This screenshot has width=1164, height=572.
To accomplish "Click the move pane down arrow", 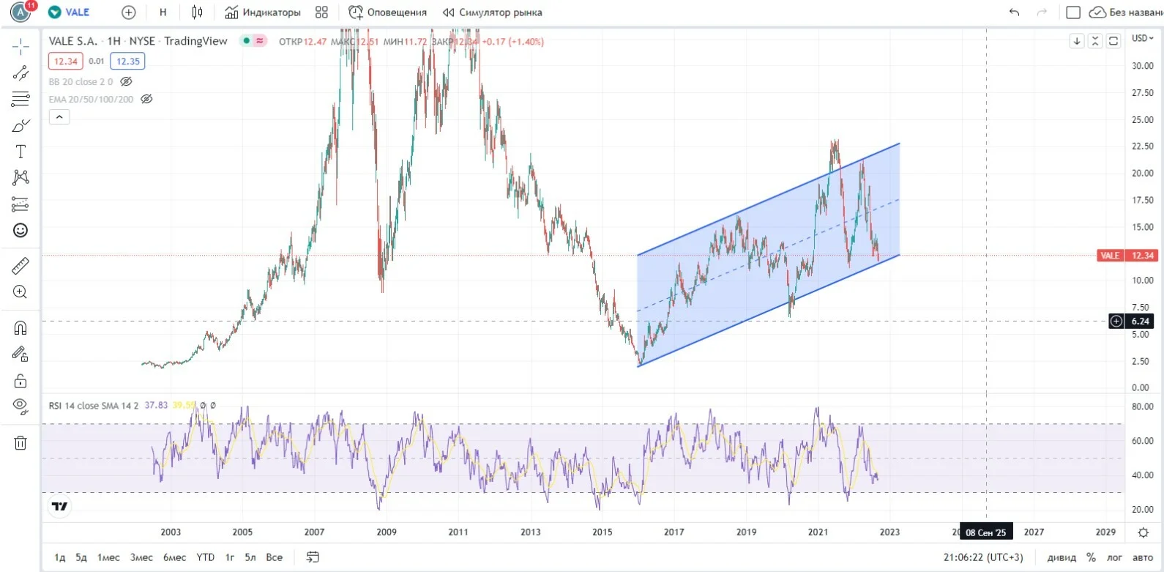I will (1077, 41).
